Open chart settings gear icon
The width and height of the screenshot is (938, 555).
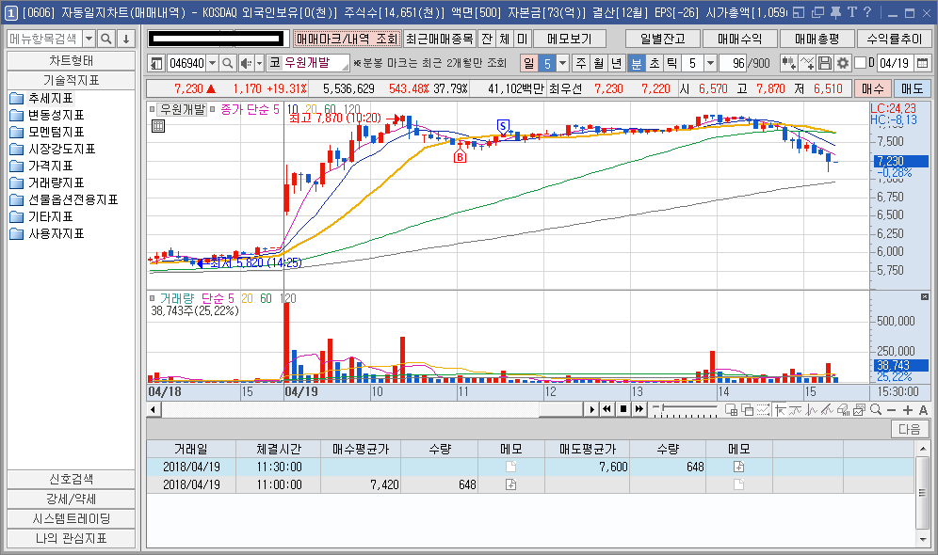click(842, 63)
